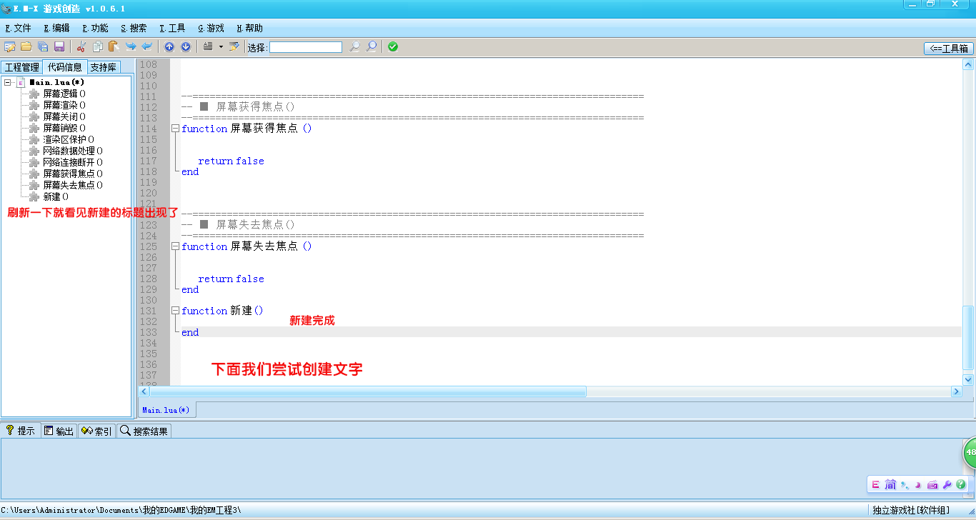Viewport: 976px width, 520px height.
Task: Open the 搜索结果 search results tab
Action: tap(144, 431)
